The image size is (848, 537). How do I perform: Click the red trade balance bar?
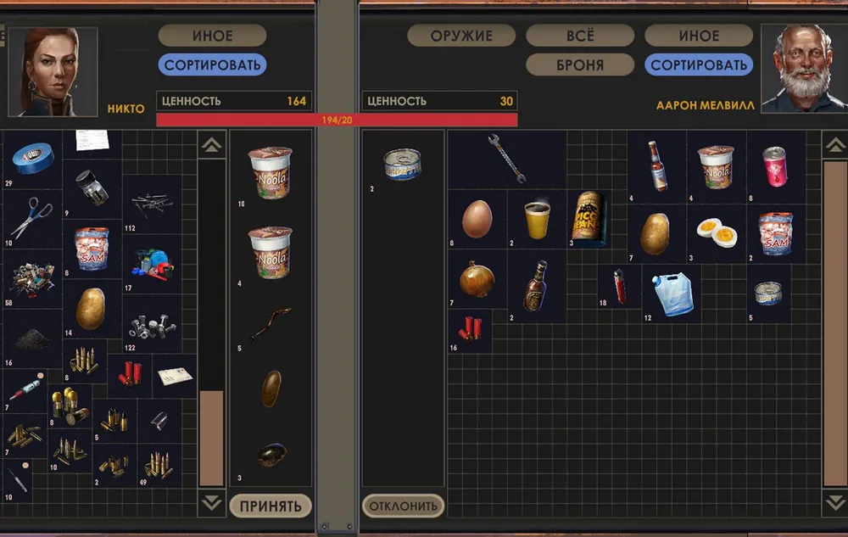tap(337, 120)
